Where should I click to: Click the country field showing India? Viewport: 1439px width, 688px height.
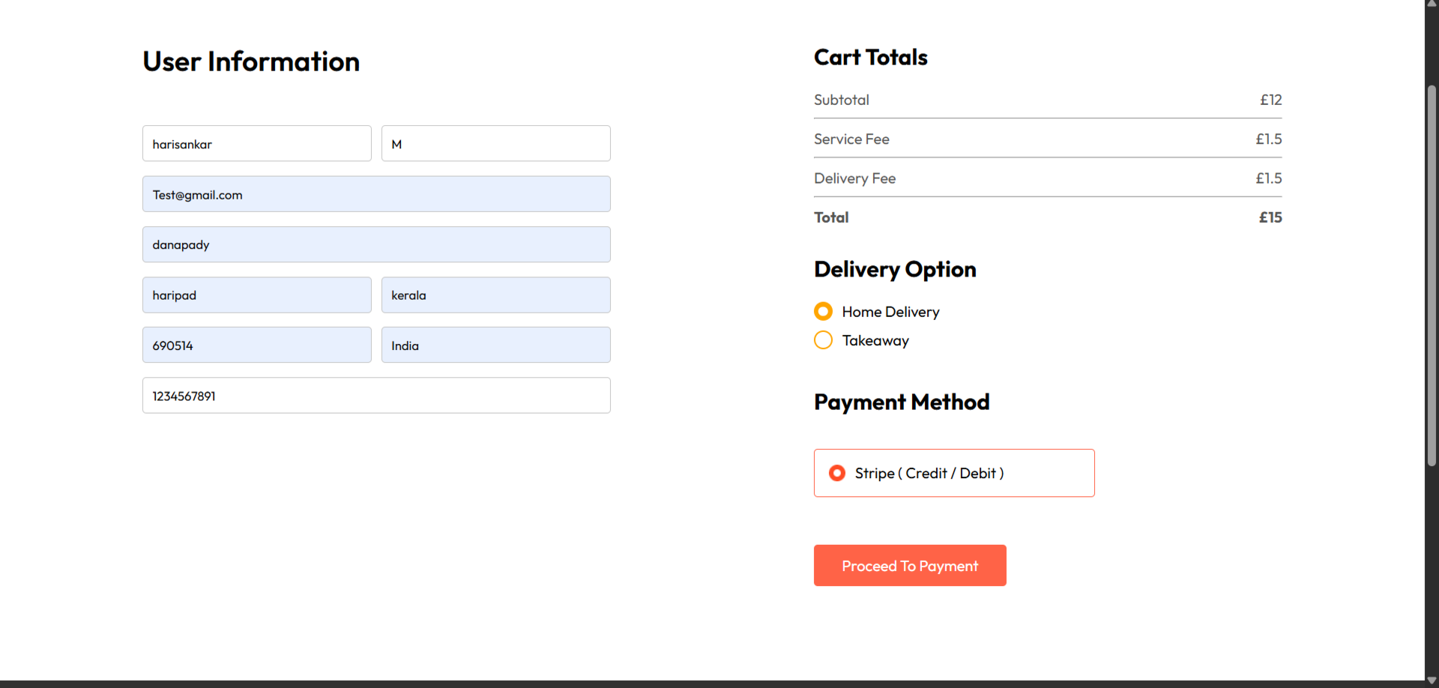496,345
